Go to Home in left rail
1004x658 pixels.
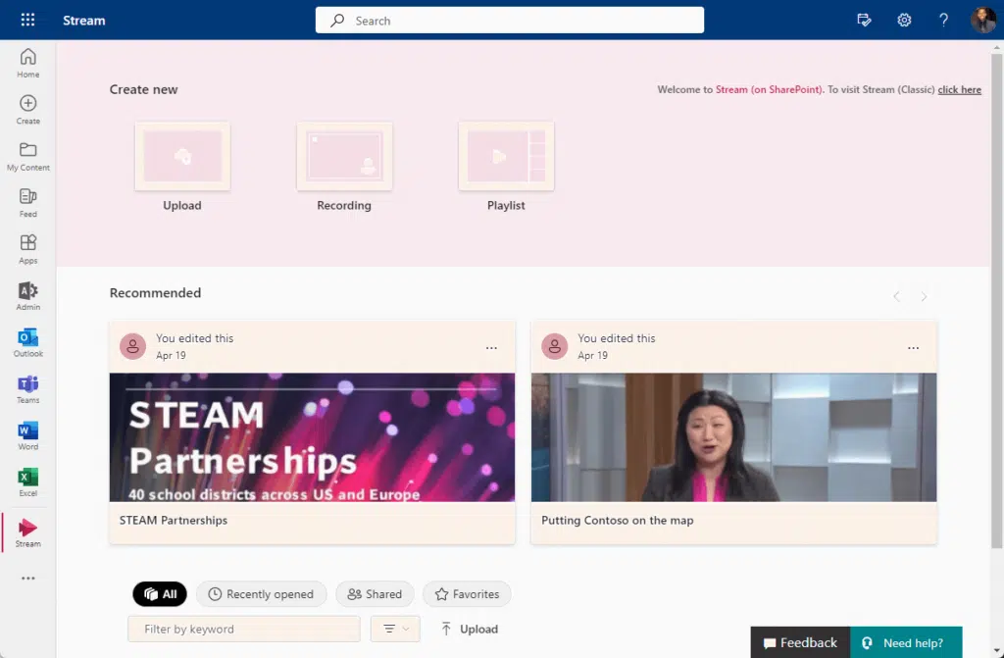27,63
